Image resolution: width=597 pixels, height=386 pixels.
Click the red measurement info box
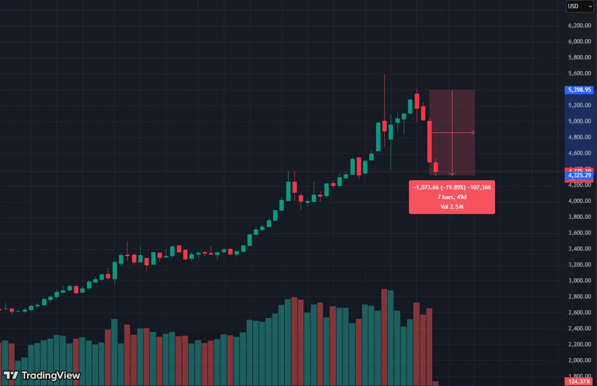point(452,197)
